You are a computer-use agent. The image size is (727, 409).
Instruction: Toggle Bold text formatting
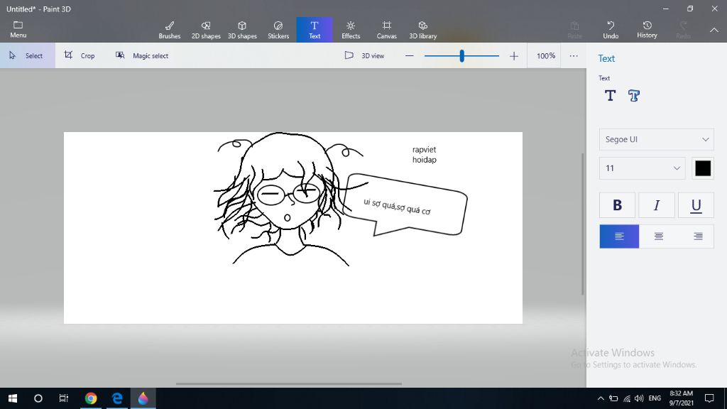pyautogui.click(x=617, y=205)
